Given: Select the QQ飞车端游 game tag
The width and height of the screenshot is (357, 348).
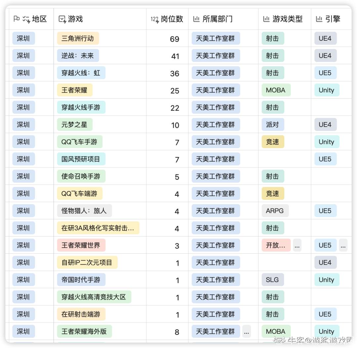Looking at the screenshot, I should 80,194.
